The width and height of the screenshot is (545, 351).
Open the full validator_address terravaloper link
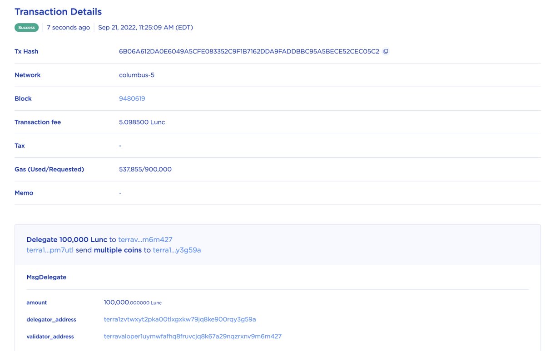pyautogui.click(x=193, y=336)
